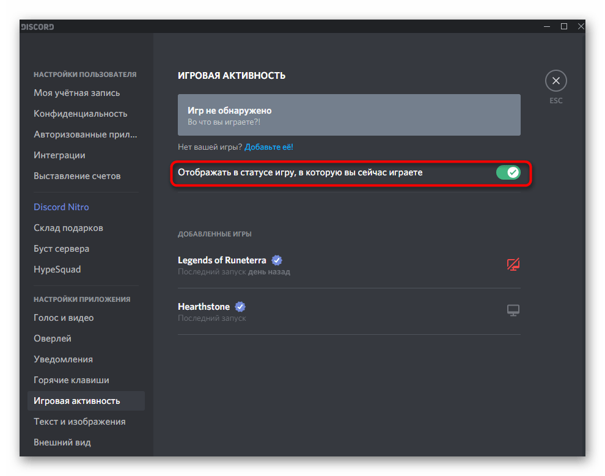Open 'Буст сервера' settings
The width and height of the screenshot is (605, 476).
coord(62,249)
